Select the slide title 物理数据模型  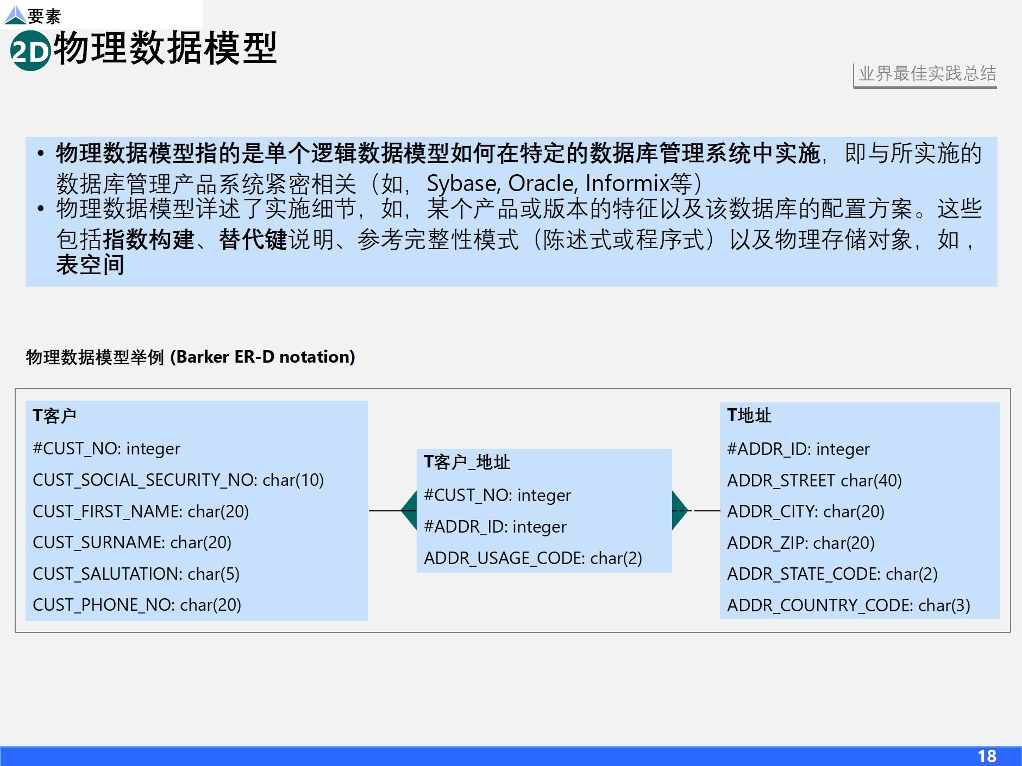(x=166, y=48)
